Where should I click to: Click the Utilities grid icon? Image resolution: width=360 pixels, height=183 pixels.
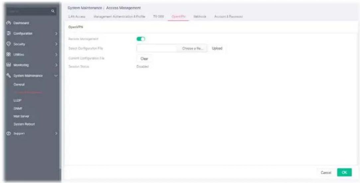point(9,55)
